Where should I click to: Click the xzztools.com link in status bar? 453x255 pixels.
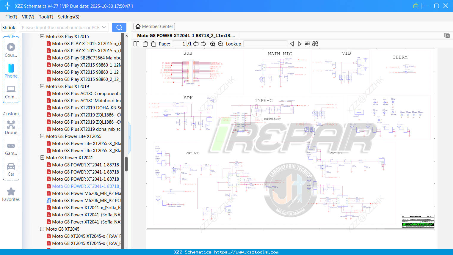pyautogui.click(x=246, y=252)
